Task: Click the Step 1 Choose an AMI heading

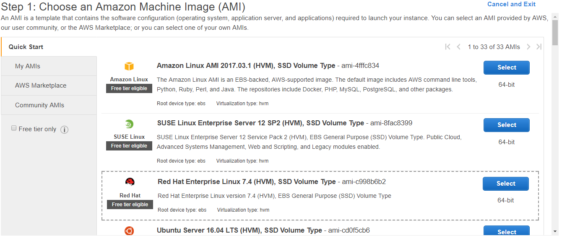Action: (123, 7)
